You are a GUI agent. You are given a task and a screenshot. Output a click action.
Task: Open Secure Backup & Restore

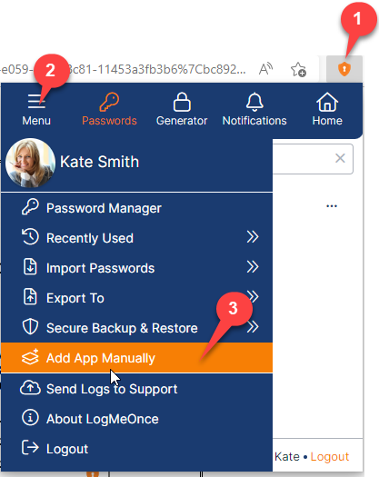[x=136, y=328]
